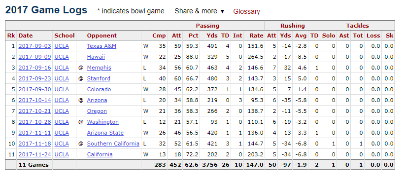405x181 pixels.
Task: Open the Memphis opponent link
Action: pyautogui.click(x=99, y=68)
